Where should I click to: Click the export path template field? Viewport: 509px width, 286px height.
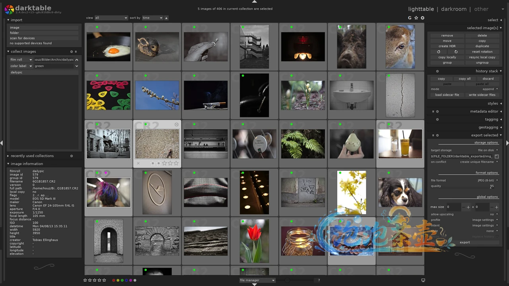pyautogui.click(x=462, y=157)
